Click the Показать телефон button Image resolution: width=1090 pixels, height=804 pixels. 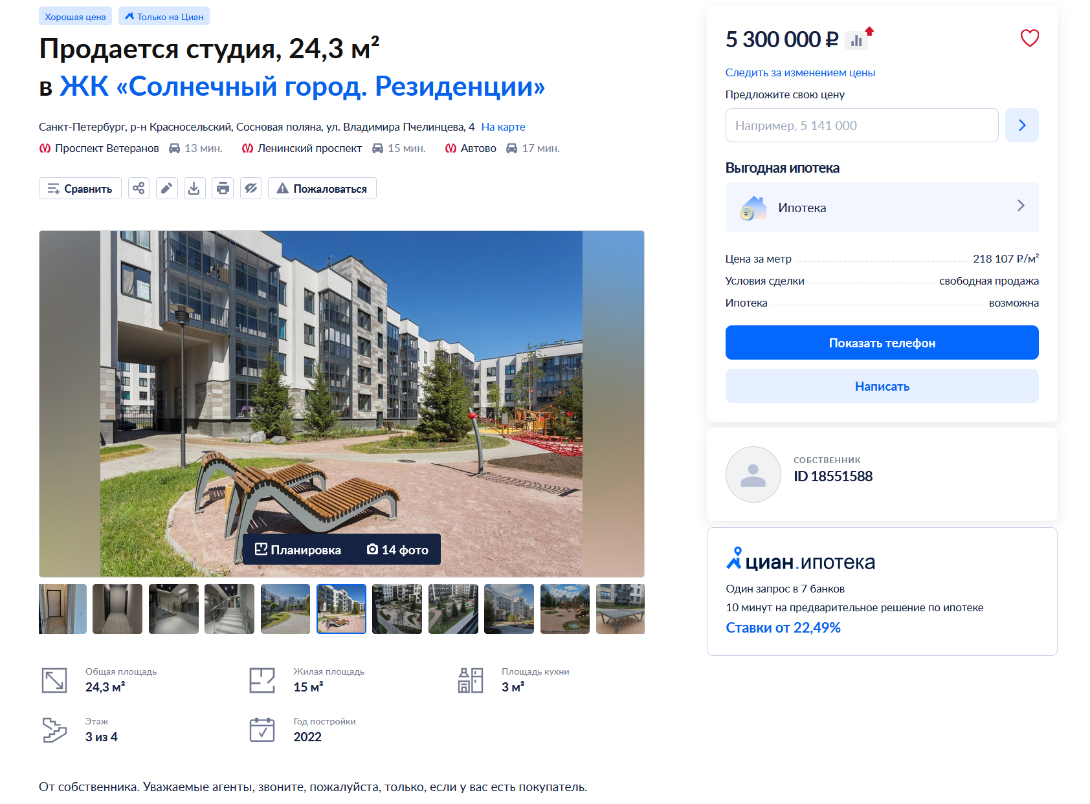click(x=882, y=342)
